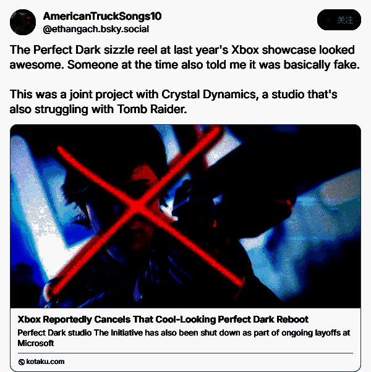Image resolution: width=371 pixels, height=372 pixels.
Task: Open the kotaku.com source link
Action: pos(45,361)
